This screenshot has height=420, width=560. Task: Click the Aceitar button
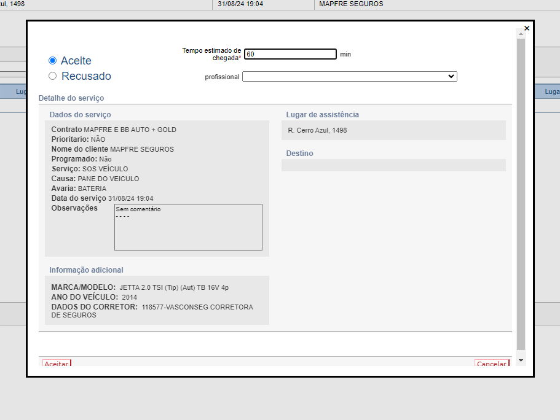[57, 364]
